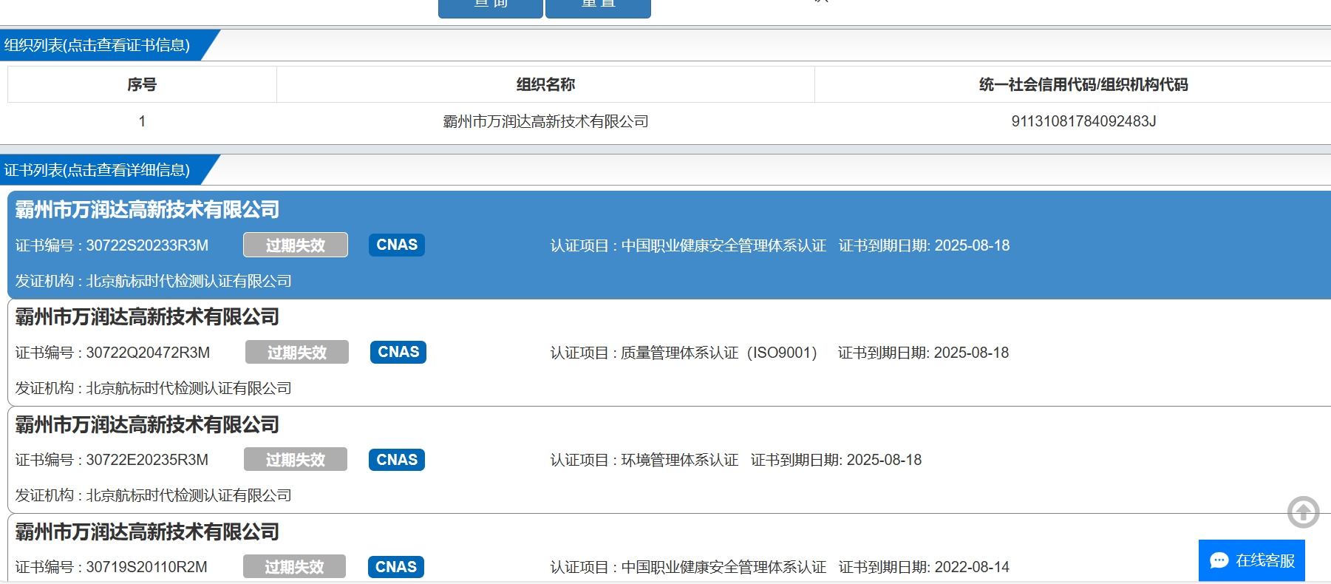1331x584 pixels.
Task: Click credit code 91131081784092483J
Action: pos(1083,121)
